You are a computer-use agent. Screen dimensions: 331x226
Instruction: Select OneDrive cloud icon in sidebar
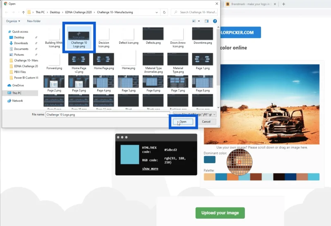[x=9, y=86]
